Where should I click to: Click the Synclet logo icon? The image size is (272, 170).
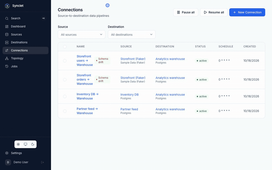pyautogui.click(x=7, y=6)
